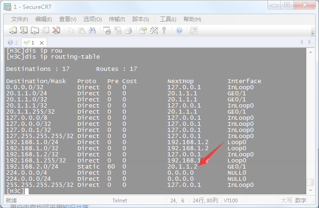Open the 编辑(E) menu

coord(43,19)
